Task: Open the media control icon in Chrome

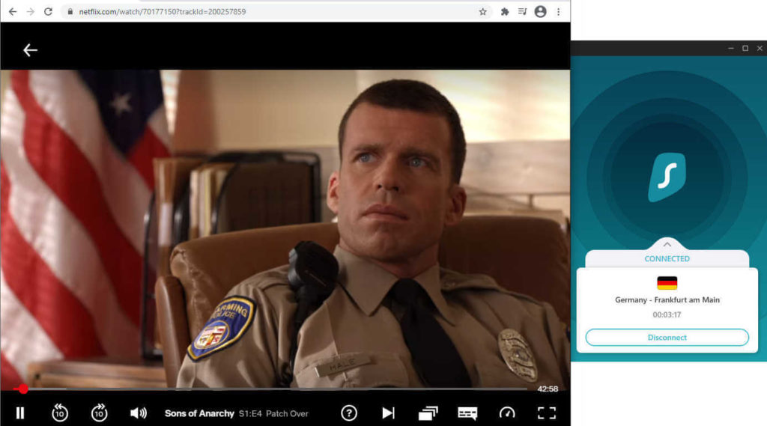Action: 522,12
